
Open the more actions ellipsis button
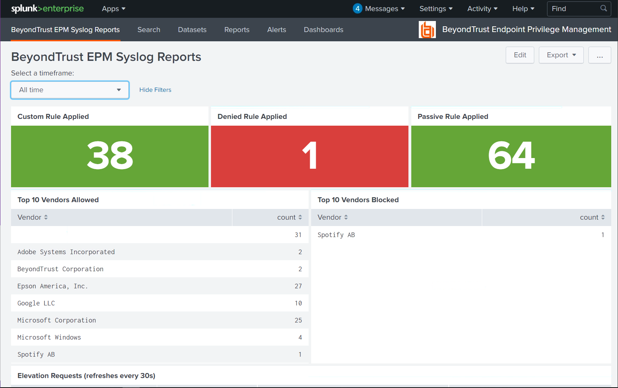[x=599, y=55]
